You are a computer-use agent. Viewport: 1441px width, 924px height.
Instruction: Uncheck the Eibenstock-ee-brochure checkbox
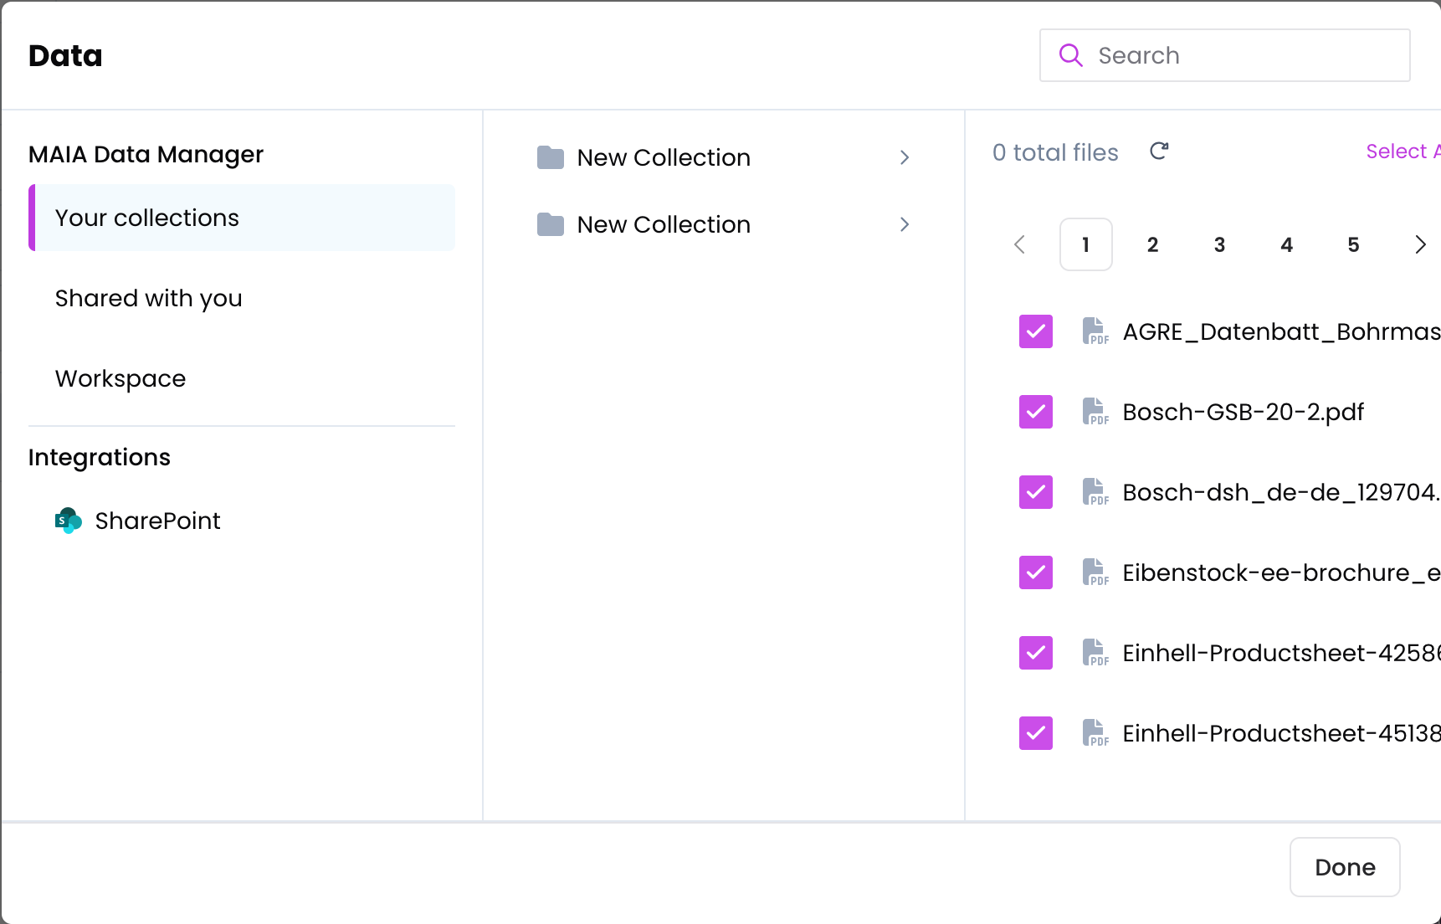click(1036, 572)
